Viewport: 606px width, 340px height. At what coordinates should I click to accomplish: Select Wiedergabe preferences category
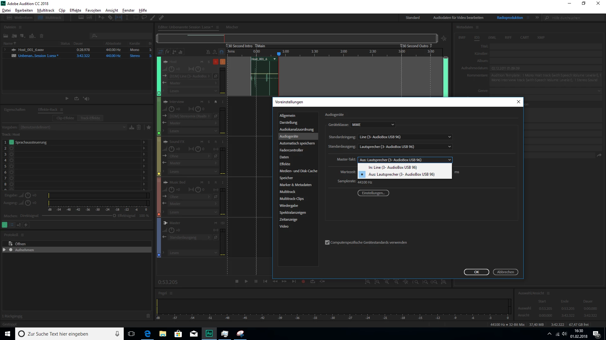288,206
